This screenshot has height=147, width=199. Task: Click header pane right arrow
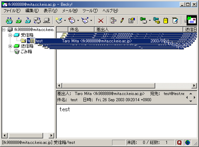(195, 97)
